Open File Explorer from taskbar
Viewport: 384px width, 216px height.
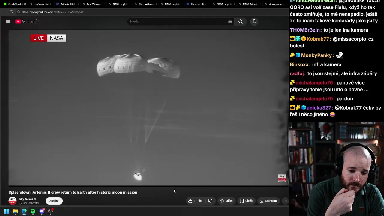(15, 211)
